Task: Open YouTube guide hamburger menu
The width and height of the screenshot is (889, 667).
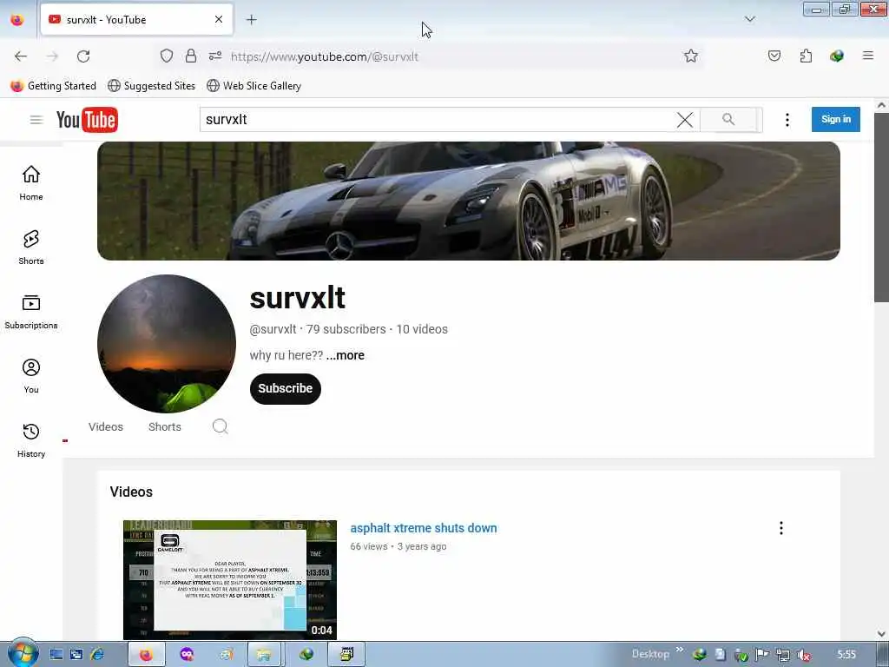Action: (36, 120)
